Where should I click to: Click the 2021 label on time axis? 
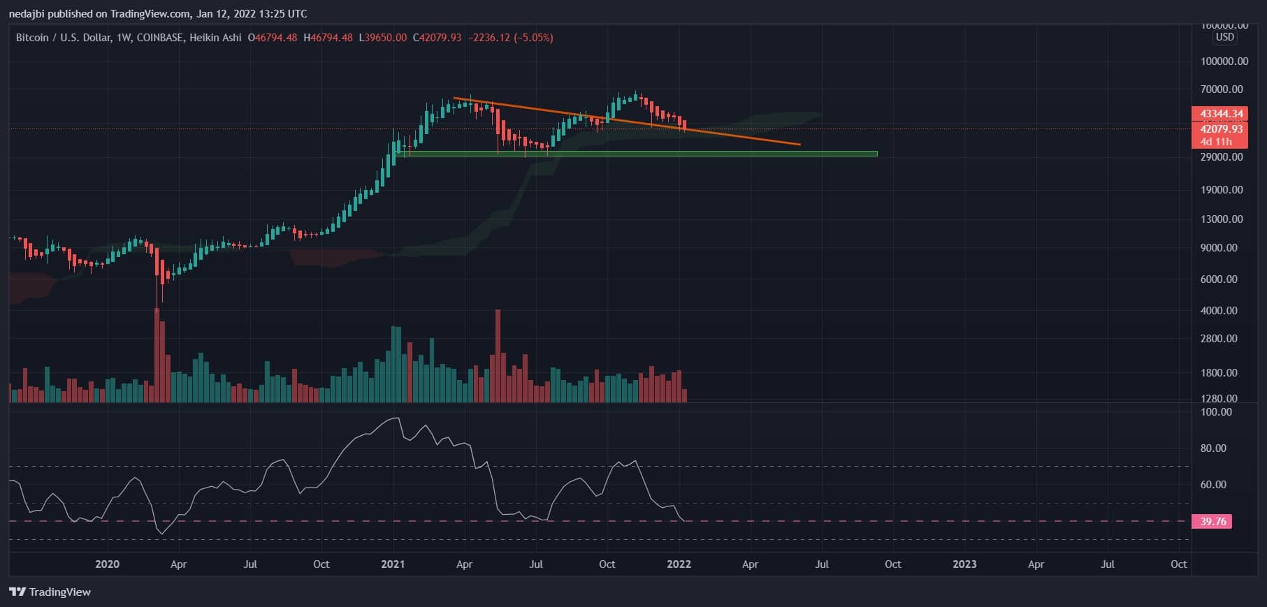point(393,564)
